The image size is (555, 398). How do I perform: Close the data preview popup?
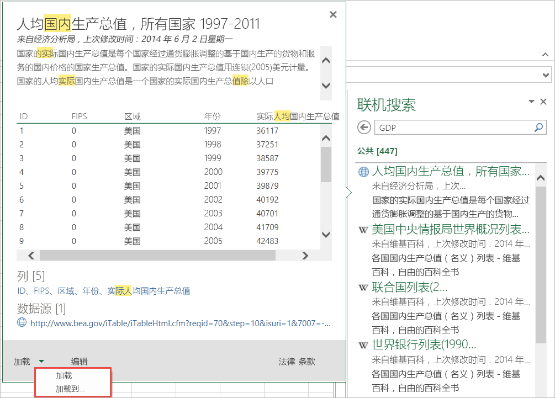pos(333,15)
